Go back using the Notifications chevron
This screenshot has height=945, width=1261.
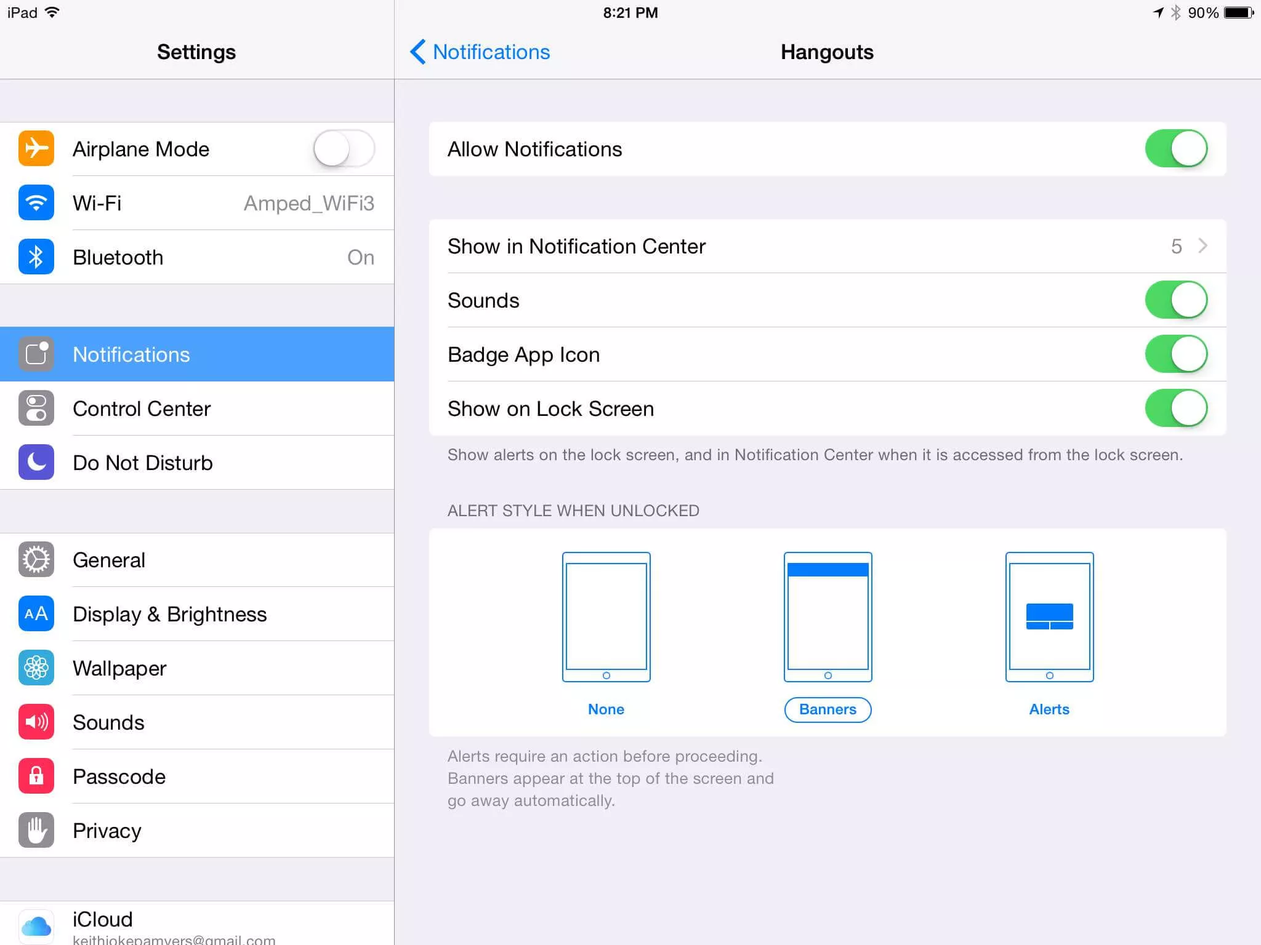tap(419, 52)
